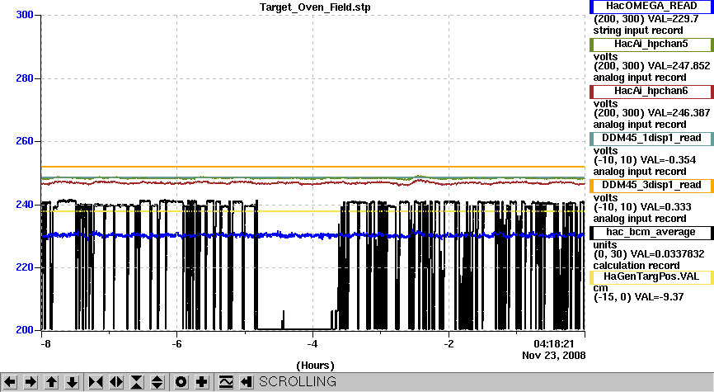The image size is (714, 392).
Task: Click the Nov 23, 2008 date label
Action: click(554, 356)
